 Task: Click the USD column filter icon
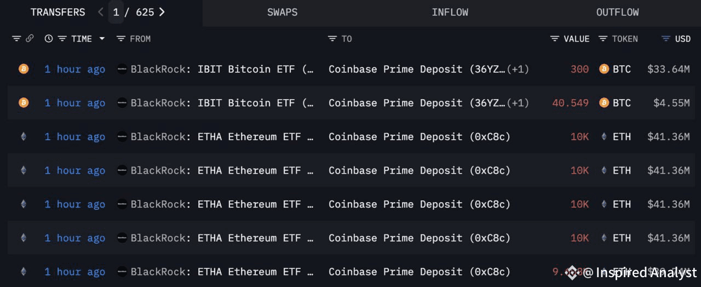click(x=666, y=39)
